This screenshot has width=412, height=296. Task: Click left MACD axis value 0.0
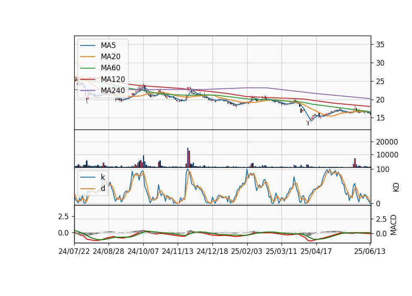[64, 233]
